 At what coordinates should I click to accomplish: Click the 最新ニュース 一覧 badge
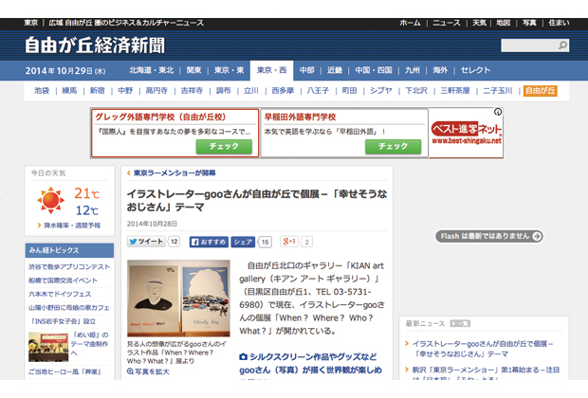tap(460, 323)
